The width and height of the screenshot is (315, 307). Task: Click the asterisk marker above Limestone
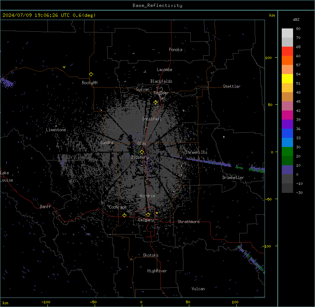pyautogui.click(x=56, y=126)
